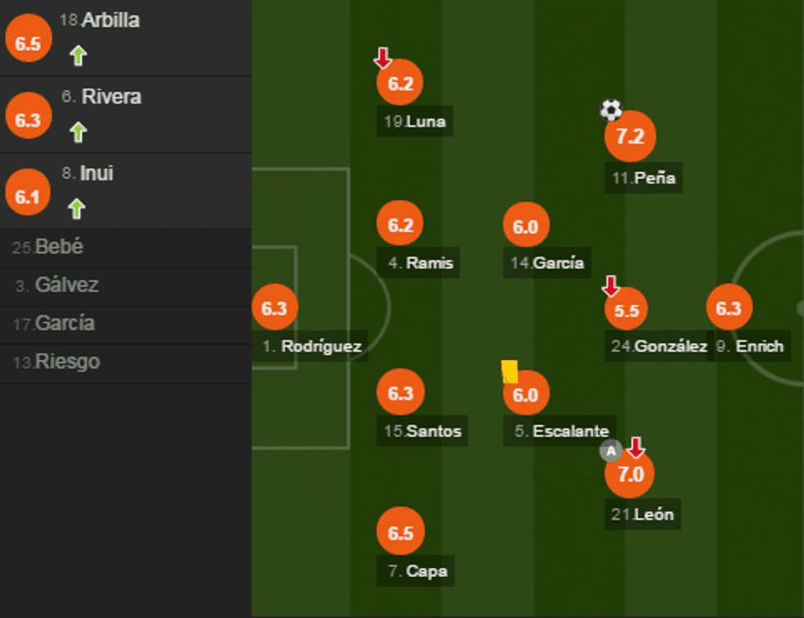Click the yellow card icon beside Escalante
The image size is (804, 618).
tap(509, 372)
